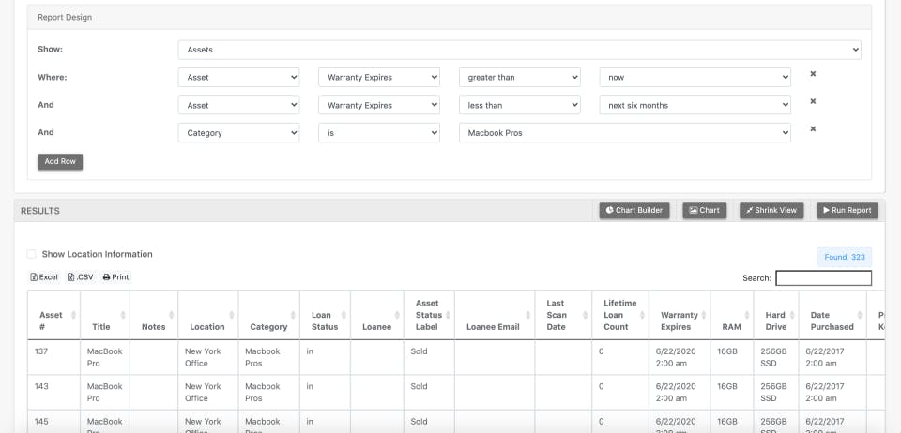Sort by Location column
Viewport: 901px width, 433px height.
pyautogui.click(x=208, y=315)
